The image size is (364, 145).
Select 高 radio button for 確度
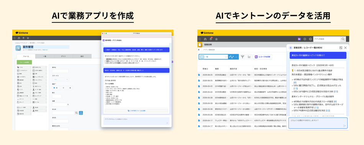pos(54,88)
